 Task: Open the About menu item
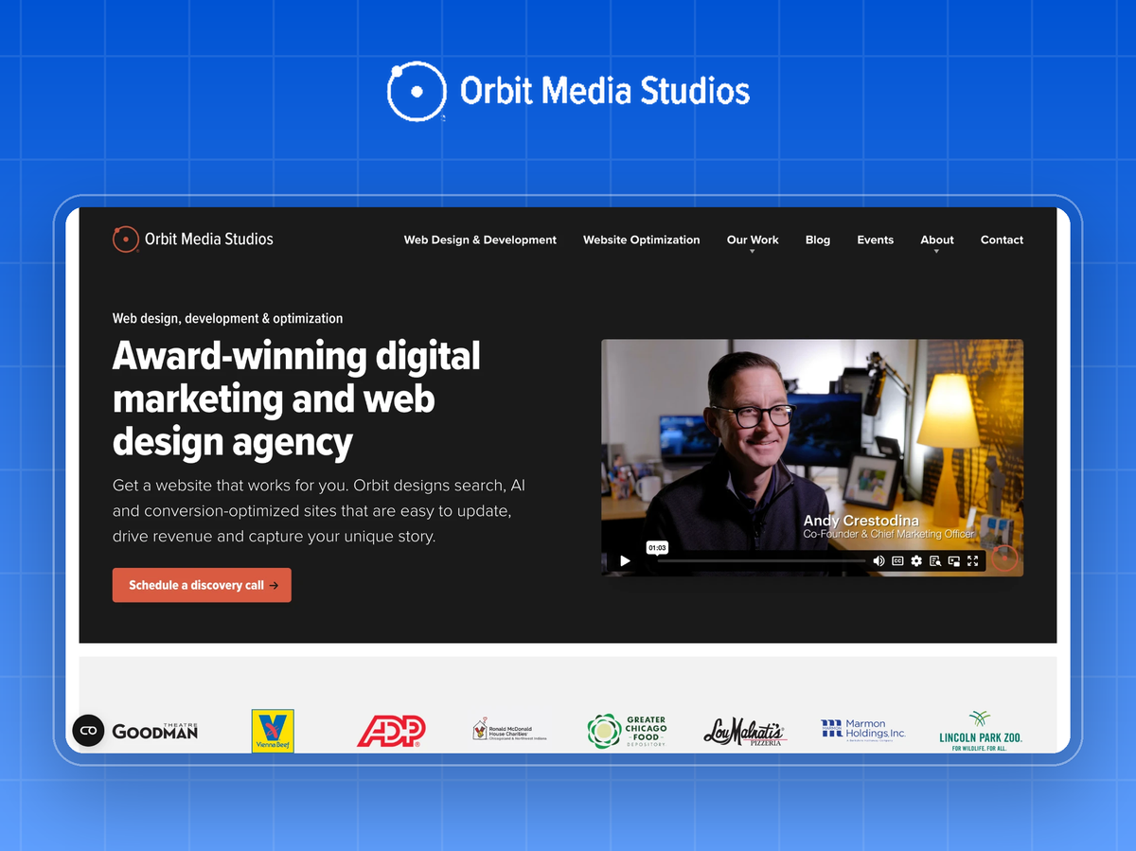[937, 239]
